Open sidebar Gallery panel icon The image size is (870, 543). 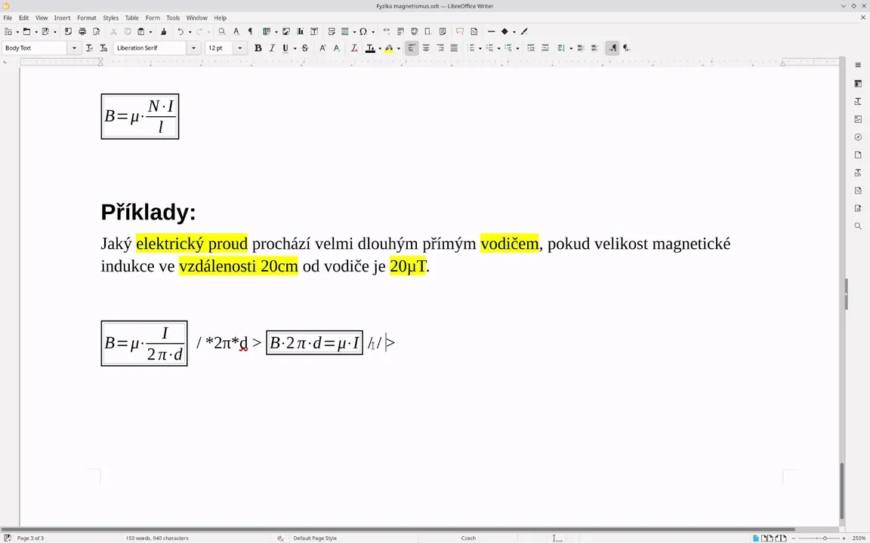tap(858, 119)
